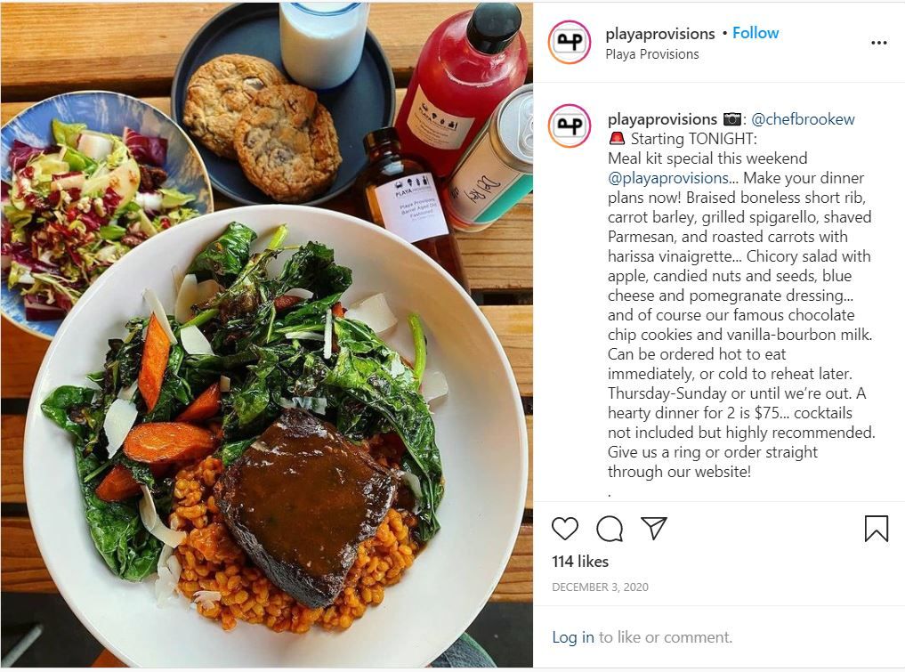905x672 pixels.
Task: Click the Log in link
Action: (x=572, y=636)
